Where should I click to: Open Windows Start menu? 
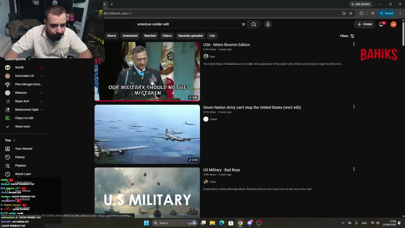(x=146, y=223)
